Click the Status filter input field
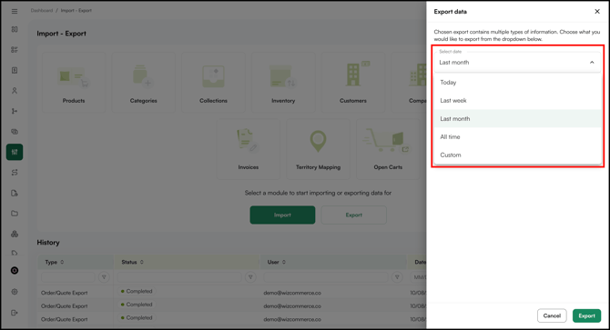 (179, 277)
